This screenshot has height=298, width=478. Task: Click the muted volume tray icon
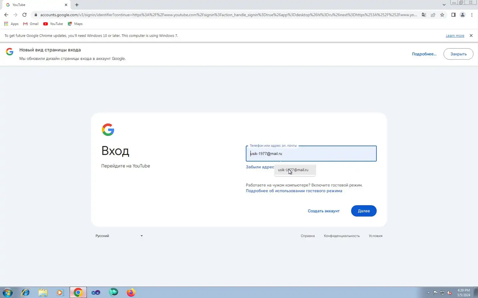pyautogui.click(x=450, y=293)
